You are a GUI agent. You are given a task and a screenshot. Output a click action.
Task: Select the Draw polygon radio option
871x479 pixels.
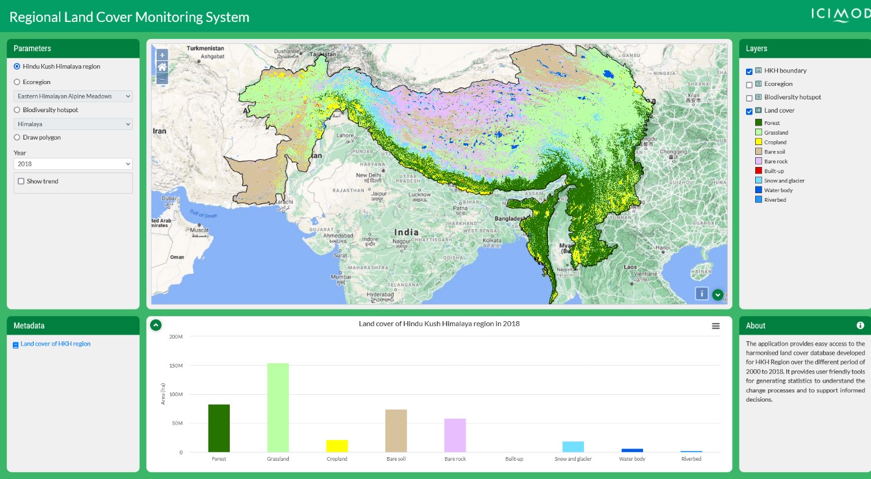coord(17,138)
